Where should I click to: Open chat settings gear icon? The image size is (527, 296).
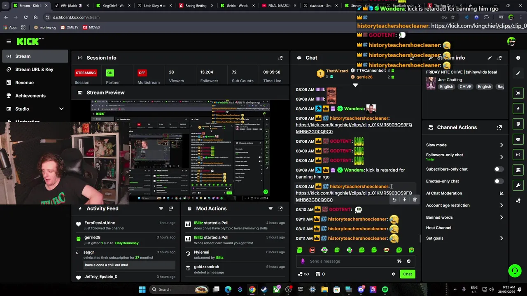click(x=393, y=274)
